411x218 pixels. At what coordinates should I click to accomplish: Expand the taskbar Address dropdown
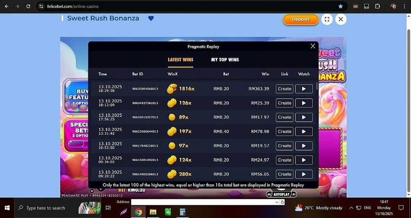coord(277,202)
